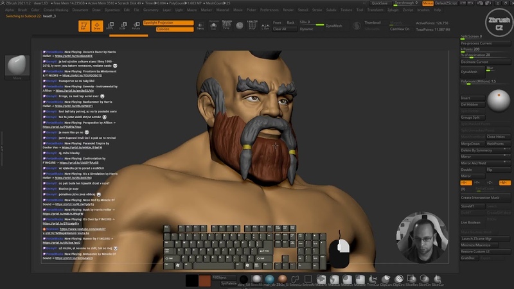
Task: Pick the SliceCirc brush
Action: point(425,279)
